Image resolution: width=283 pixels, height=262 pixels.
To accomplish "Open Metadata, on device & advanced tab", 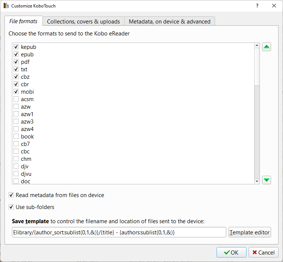I will (170, 22).
